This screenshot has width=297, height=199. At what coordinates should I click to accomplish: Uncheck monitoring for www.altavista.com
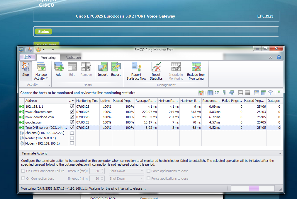tap(72, 112)
